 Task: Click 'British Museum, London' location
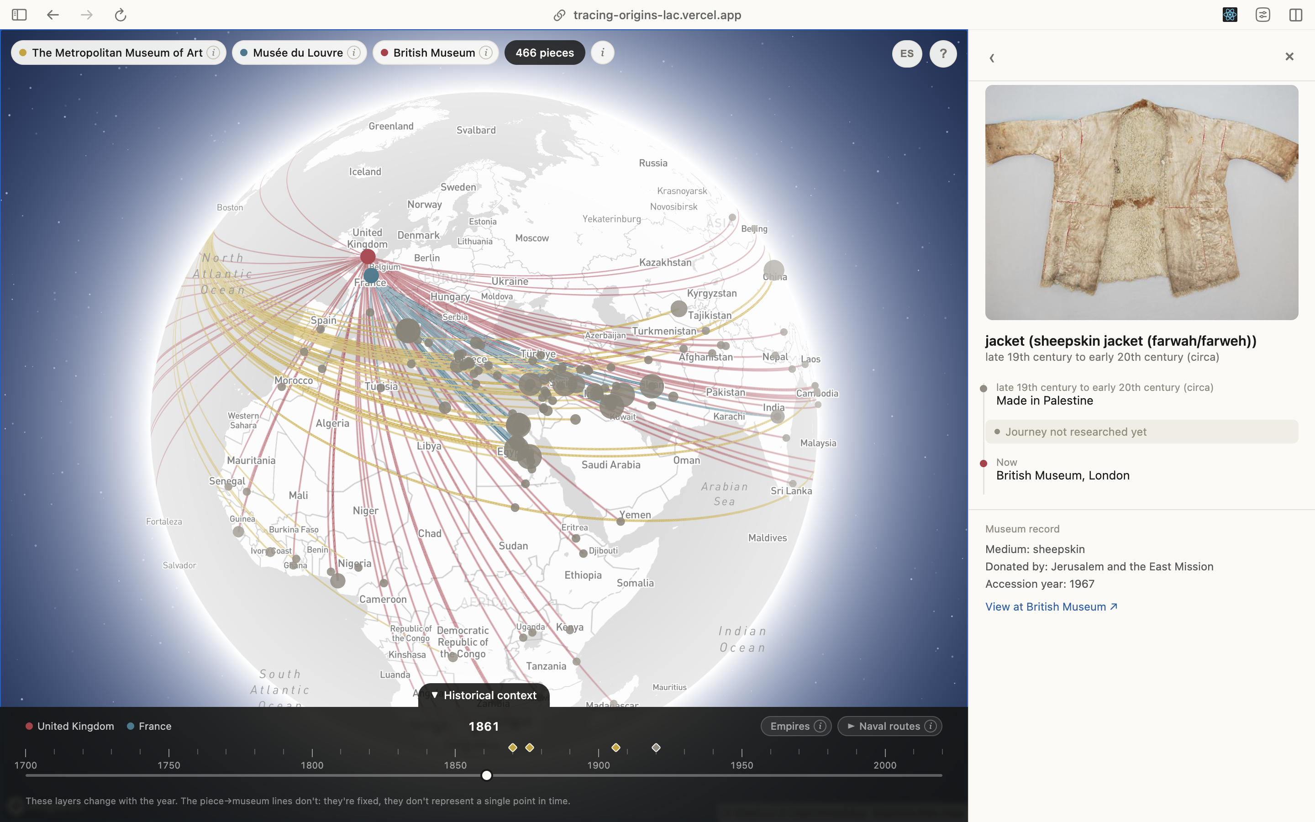[1063, 476]
